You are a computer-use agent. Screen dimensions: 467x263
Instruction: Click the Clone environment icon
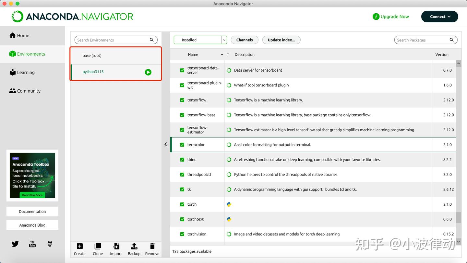pos(98,246)
